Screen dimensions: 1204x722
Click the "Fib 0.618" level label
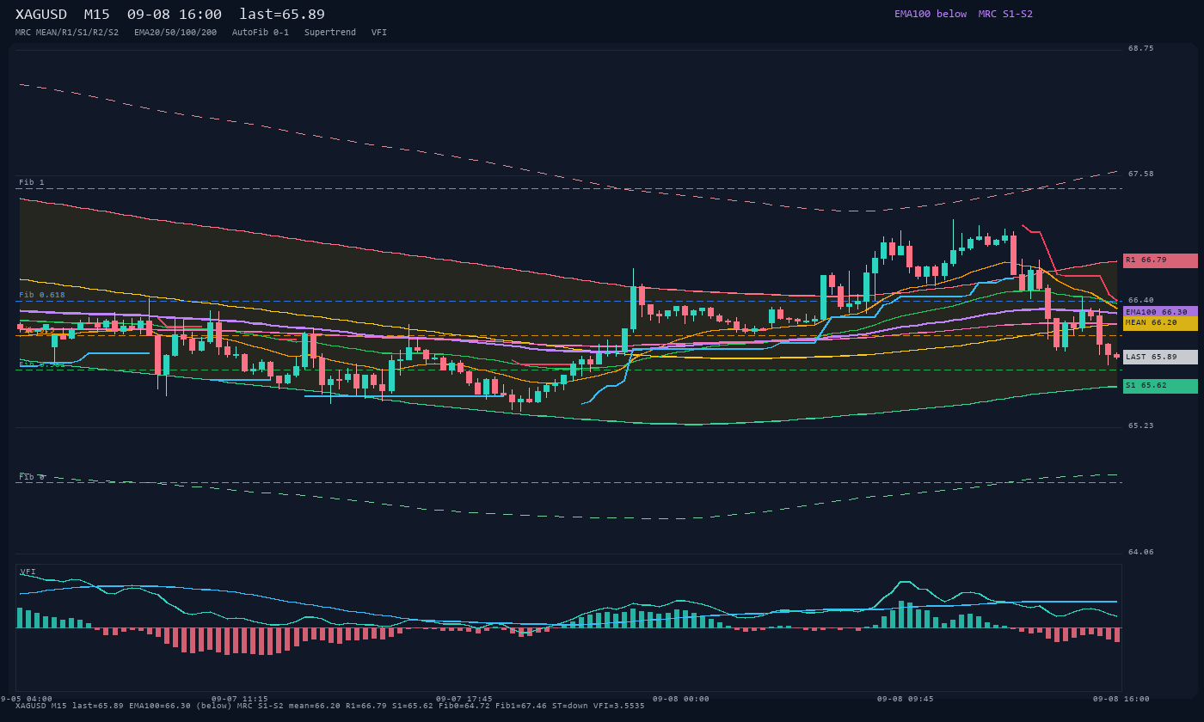click(x=42, y=295)
